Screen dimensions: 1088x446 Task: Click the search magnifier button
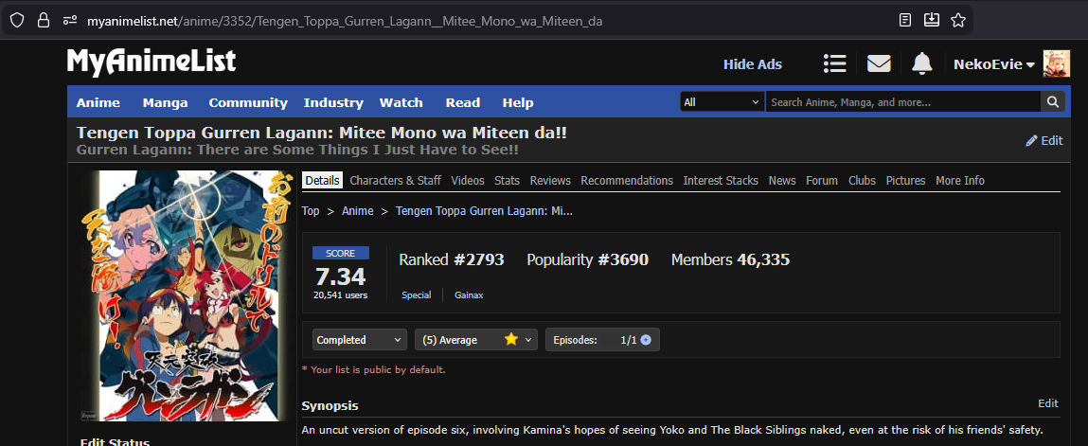1053,102
